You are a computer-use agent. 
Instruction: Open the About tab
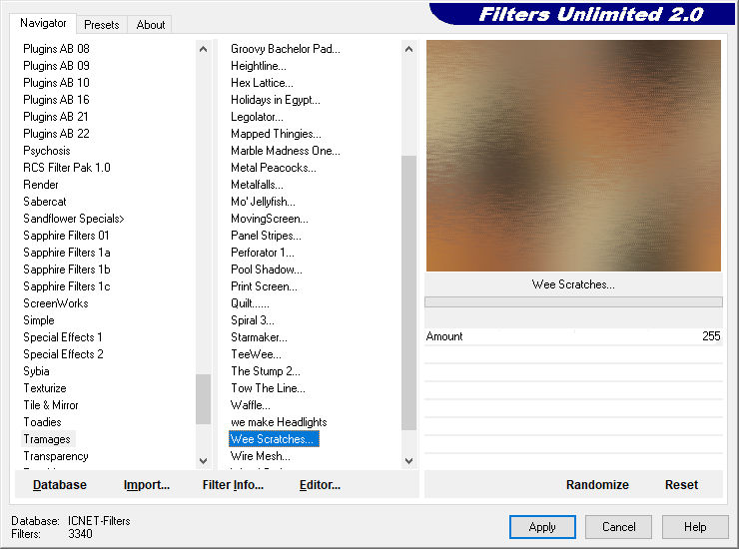(x=151, y=25)
